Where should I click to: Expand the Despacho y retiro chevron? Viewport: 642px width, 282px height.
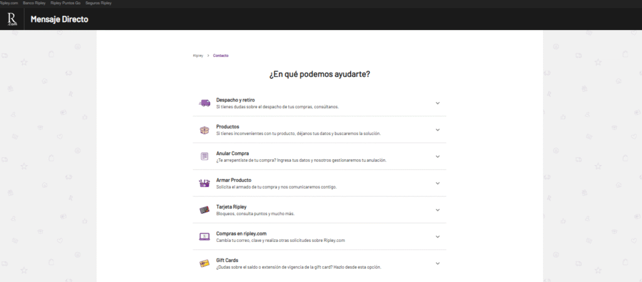438,103
